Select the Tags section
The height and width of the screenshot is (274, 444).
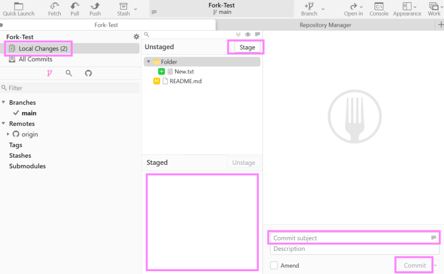pyautogui.click(x=16, y=145)
